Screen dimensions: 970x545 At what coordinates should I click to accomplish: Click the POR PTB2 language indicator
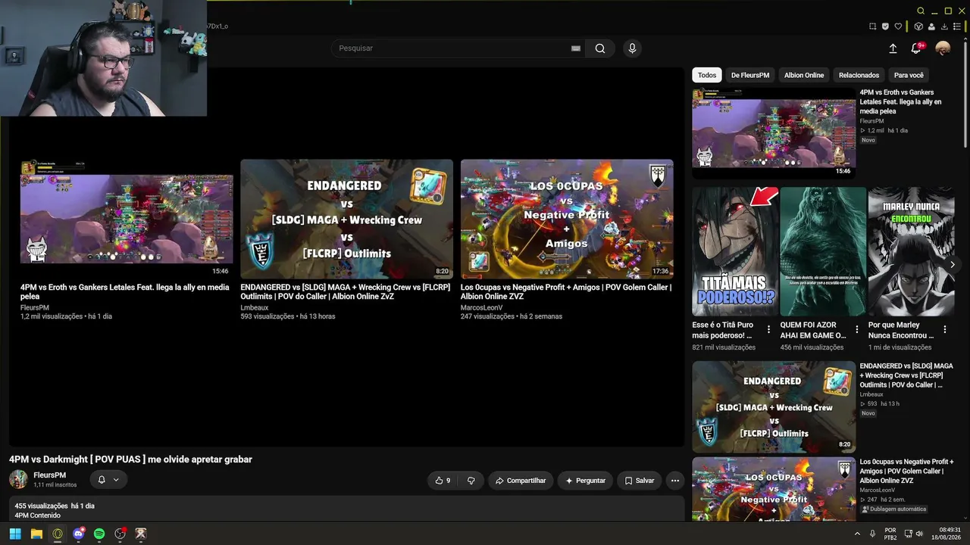click(x=890, y=534)
